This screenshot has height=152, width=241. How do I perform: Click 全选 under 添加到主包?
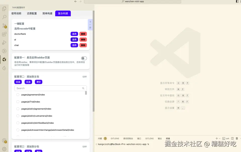tap(18, 82)
